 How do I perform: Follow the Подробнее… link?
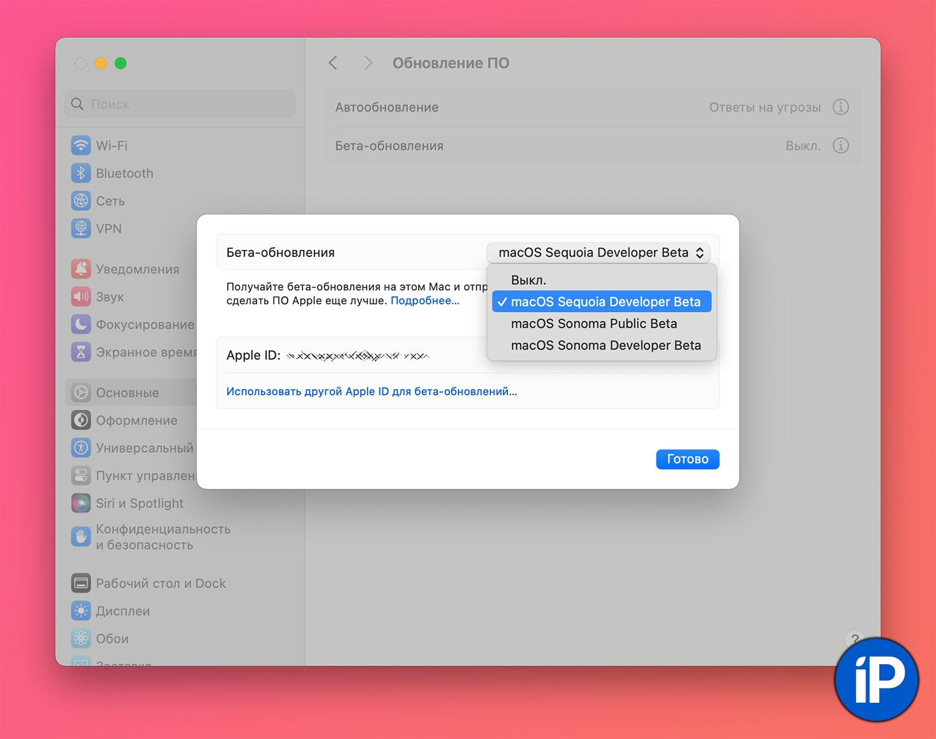click(x=425, y=301)
